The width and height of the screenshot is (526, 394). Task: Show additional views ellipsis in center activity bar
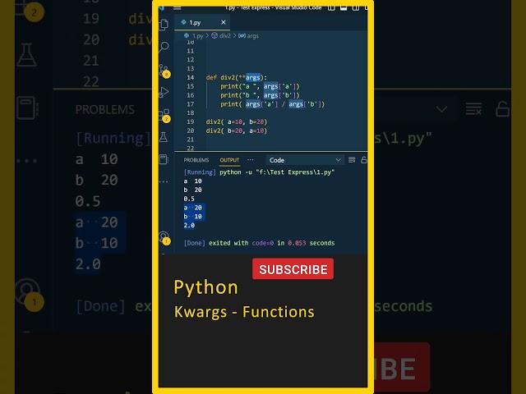tap(164, 181)
